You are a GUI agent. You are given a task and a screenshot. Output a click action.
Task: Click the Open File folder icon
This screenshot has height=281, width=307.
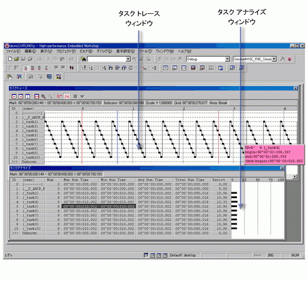17,59
